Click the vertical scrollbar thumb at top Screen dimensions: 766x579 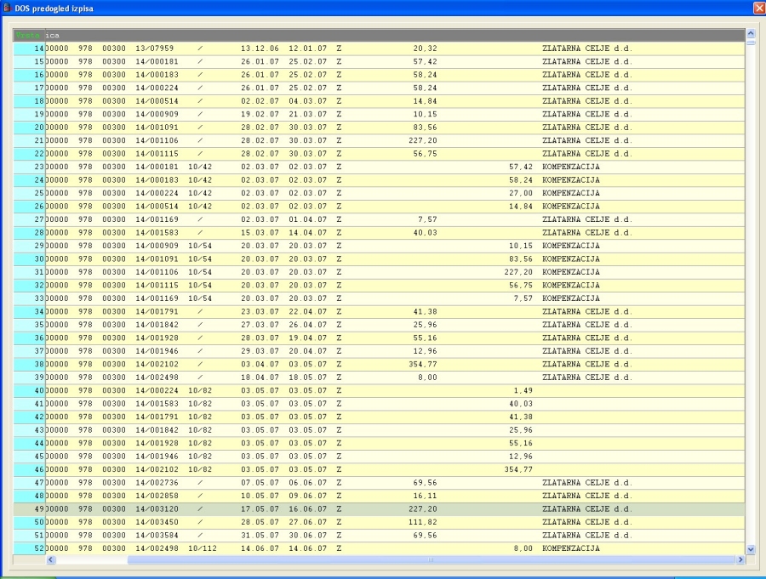(x=751, y=42)
